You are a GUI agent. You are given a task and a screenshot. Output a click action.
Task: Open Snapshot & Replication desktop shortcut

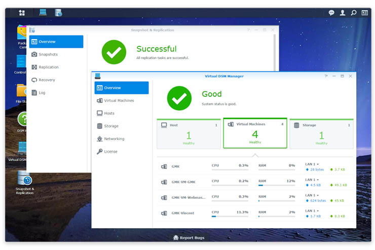click(x=24, y=183)
